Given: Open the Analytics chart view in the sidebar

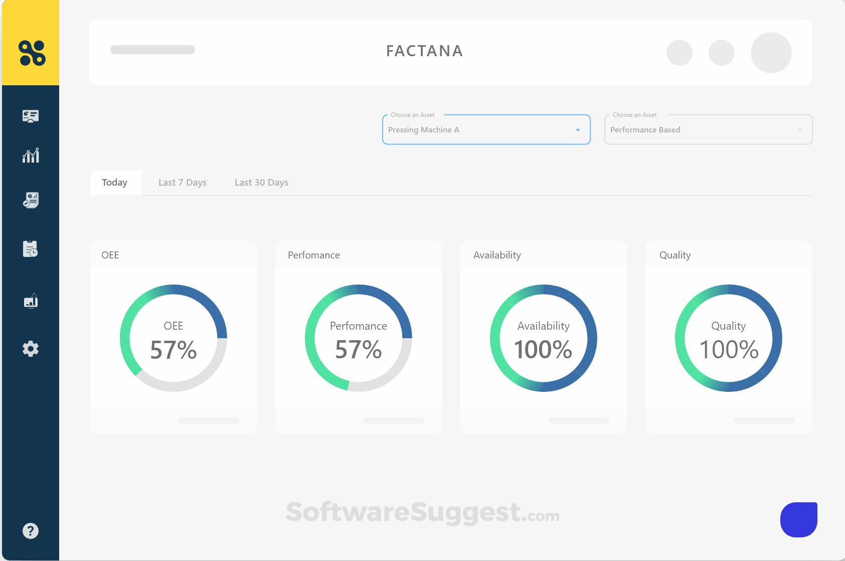Looking at the screenshot, I should [x=31, y=156].
